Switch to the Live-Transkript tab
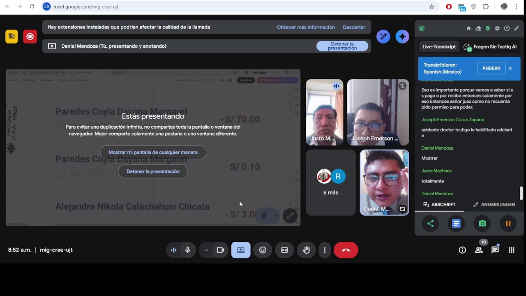The height and width of the screenshot is (296, 526). click(x=439, y=47)
